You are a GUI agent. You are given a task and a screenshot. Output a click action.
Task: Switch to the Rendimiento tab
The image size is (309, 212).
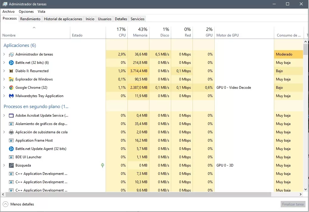(30, 19)
